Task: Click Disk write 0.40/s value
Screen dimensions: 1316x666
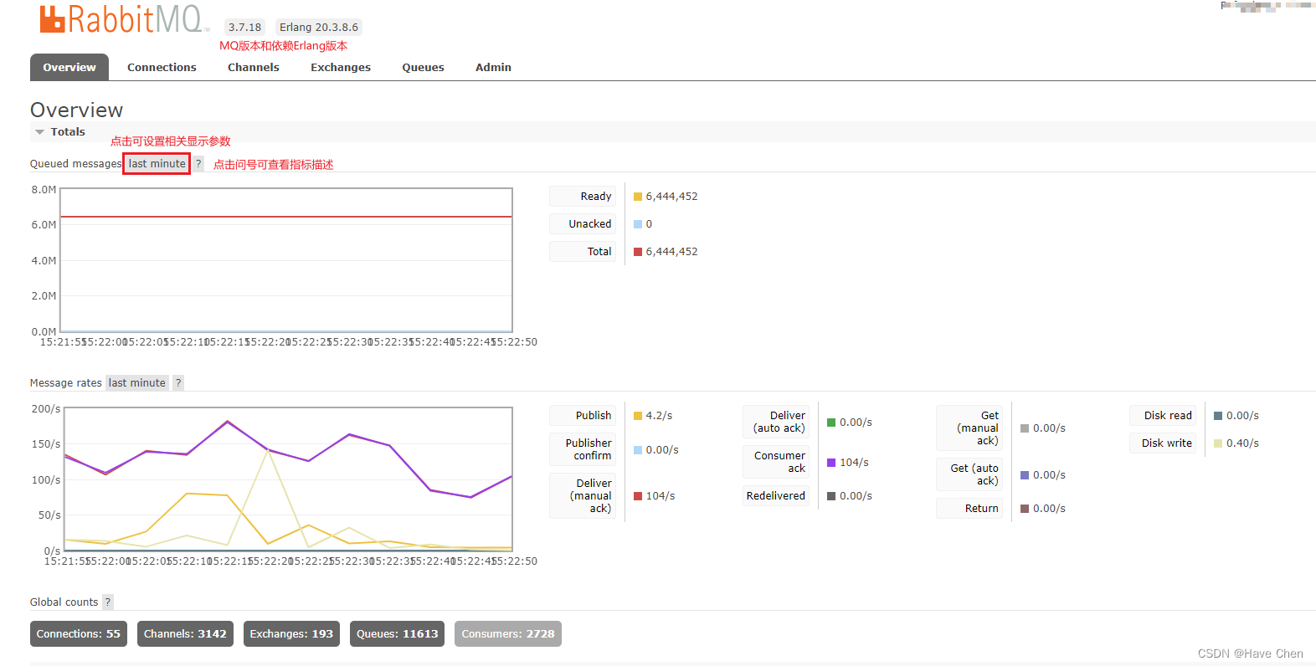Action: (1242, 443)
